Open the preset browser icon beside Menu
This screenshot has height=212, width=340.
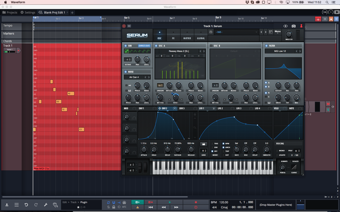(x=271, y=32)
